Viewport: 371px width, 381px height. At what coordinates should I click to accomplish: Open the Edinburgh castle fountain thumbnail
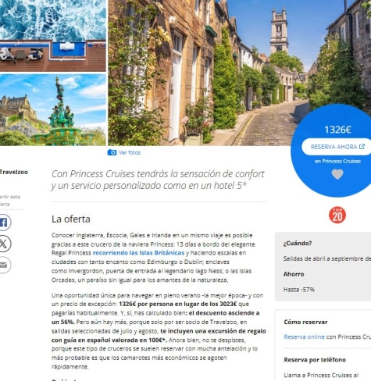53,110
